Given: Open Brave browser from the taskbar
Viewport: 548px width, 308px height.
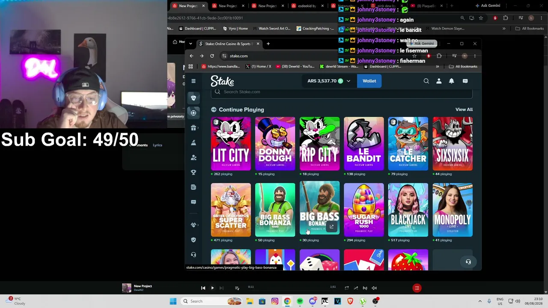Looking at the screenshot, I should (x=350, y=301).
